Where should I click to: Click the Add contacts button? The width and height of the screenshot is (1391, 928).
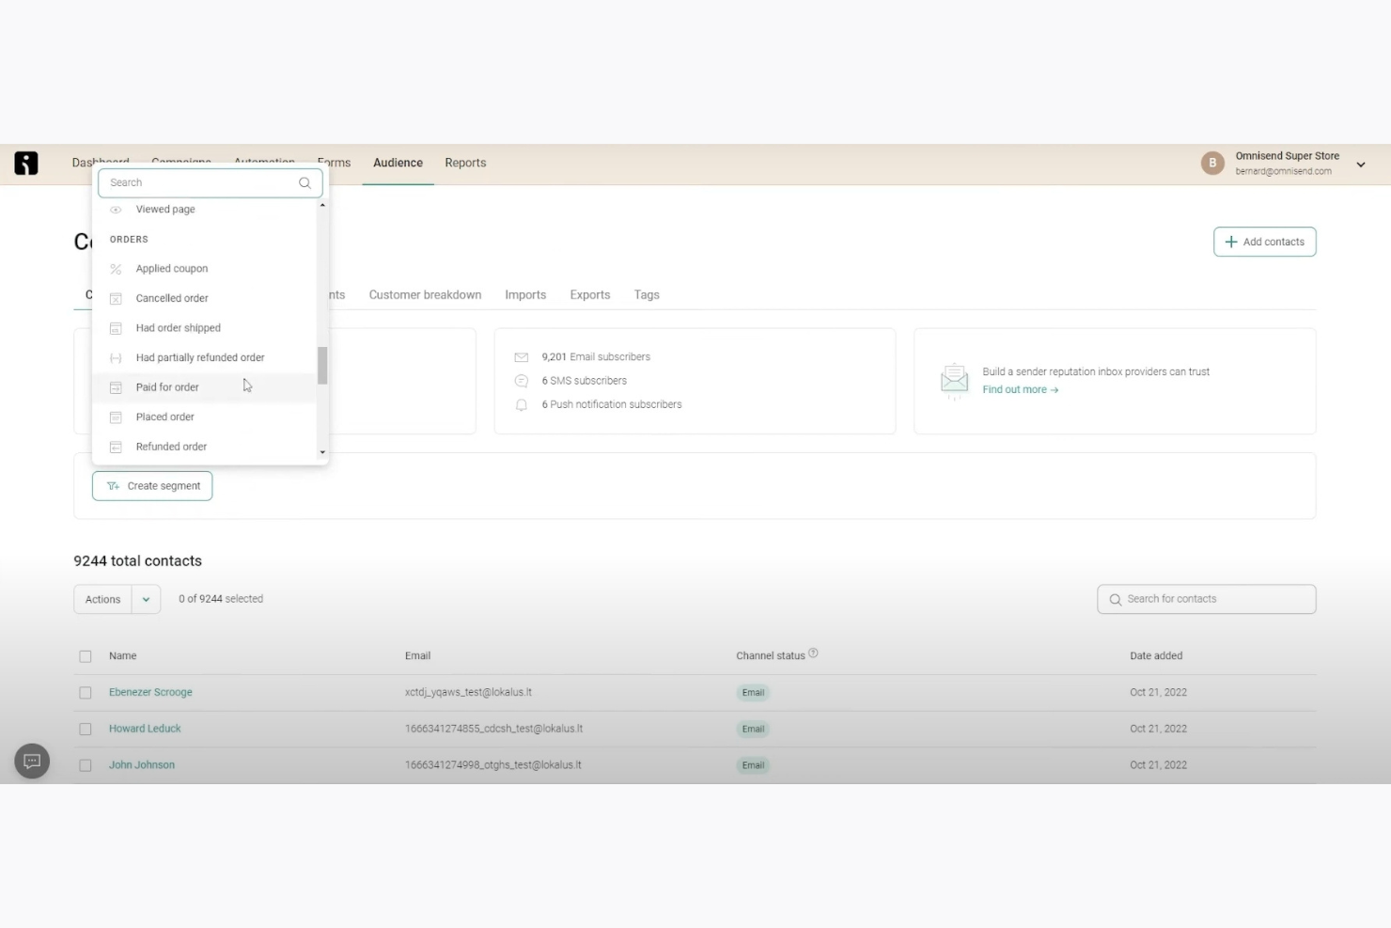point(1264,242)
